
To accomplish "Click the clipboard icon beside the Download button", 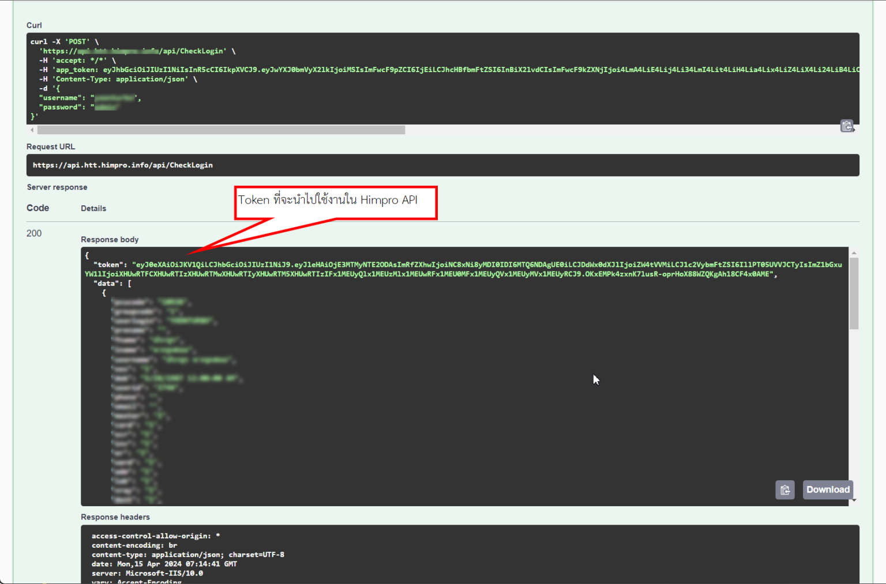I will click(x=784, y=489).
